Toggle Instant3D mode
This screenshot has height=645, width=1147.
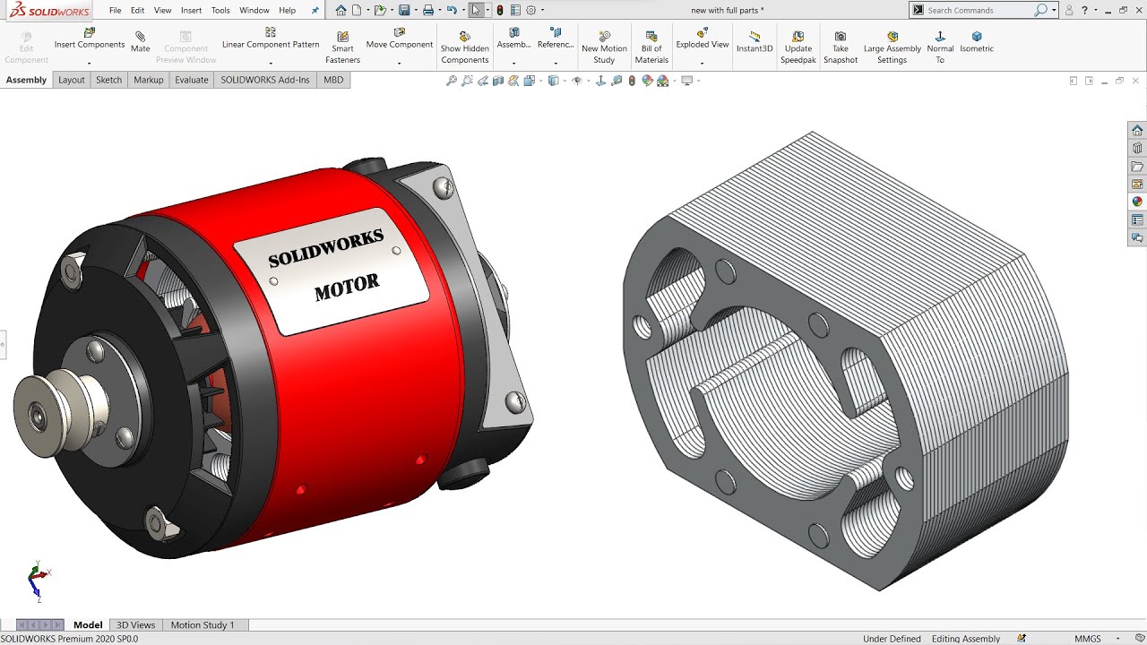tap(755, 42)
